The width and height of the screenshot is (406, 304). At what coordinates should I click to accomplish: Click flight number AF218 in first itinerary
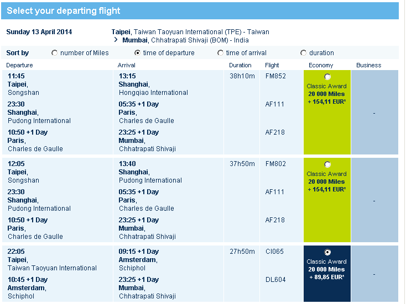[x=275, y=132]
